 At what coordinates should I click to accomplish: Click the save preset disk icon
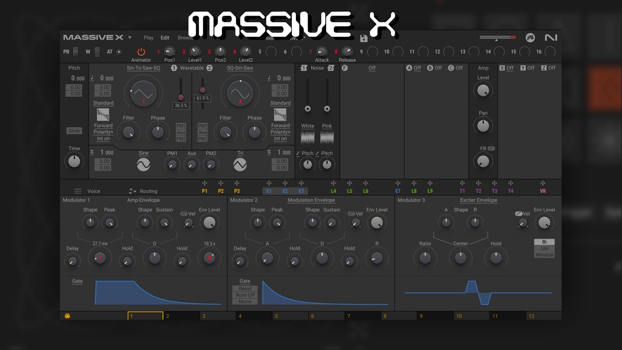pyautogui.click(x=363, y=38)
